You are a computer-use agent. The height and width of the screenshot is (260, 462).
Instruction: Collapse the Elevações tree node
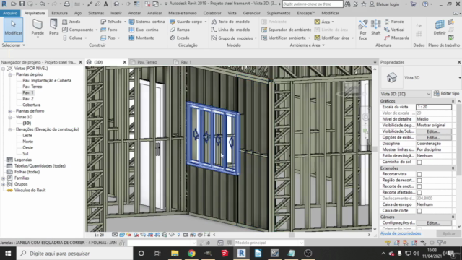pyautogui.click(x=10, y=129)
